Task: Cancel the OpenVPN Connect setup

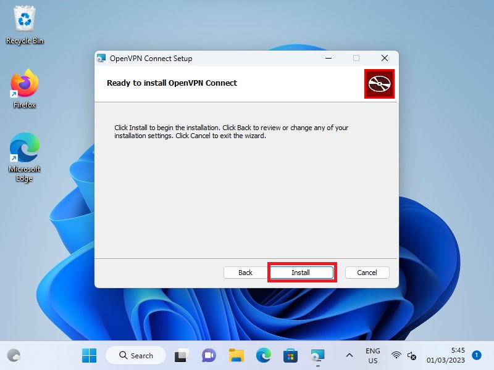Action: pos(367,273)
